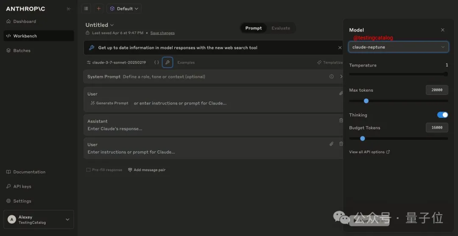
Task: Open Batches in the sidebar
Action: (22, 51)
